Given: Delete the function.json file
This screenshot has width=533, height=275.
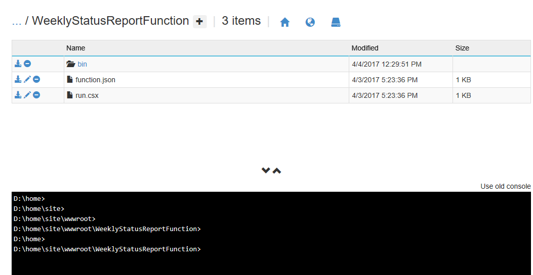Looking at the screenshot, I should tap(36, 80).
